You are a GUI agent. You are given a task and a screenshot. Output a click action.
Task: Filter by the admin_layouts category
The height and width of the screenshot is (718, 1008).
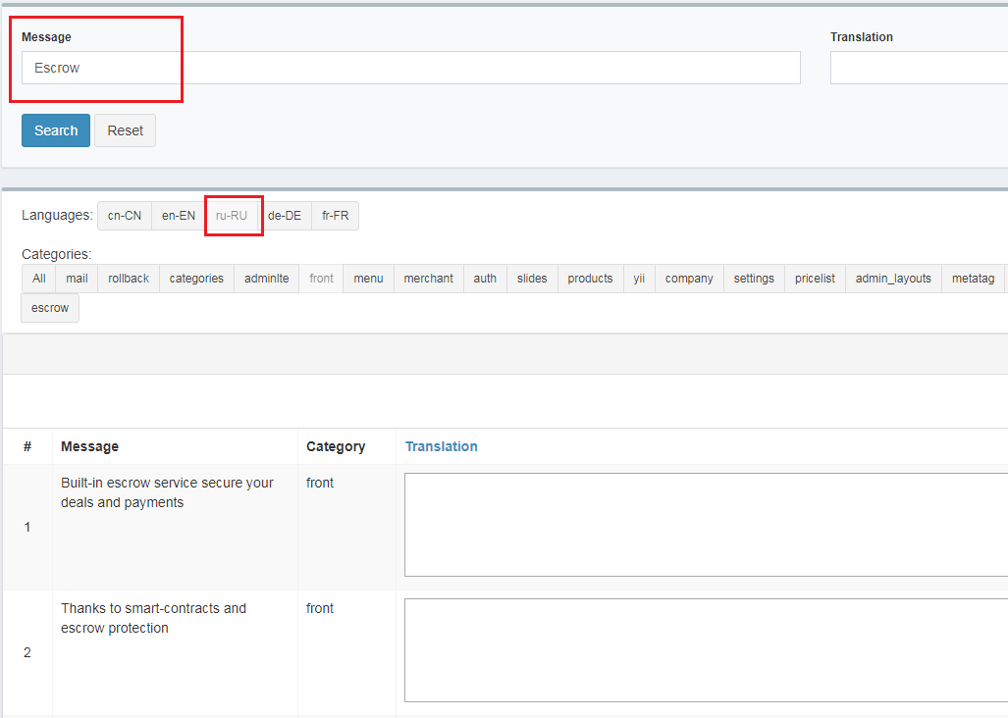click(x=893, y=279)
